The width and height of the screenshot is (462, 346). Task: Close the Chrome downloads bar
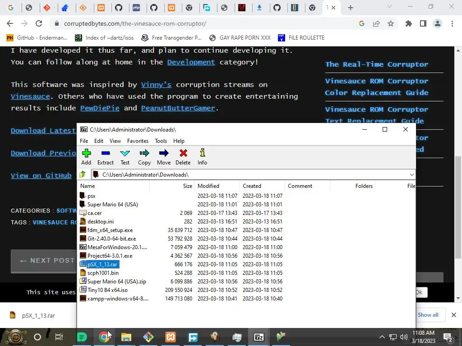(454, 315)
